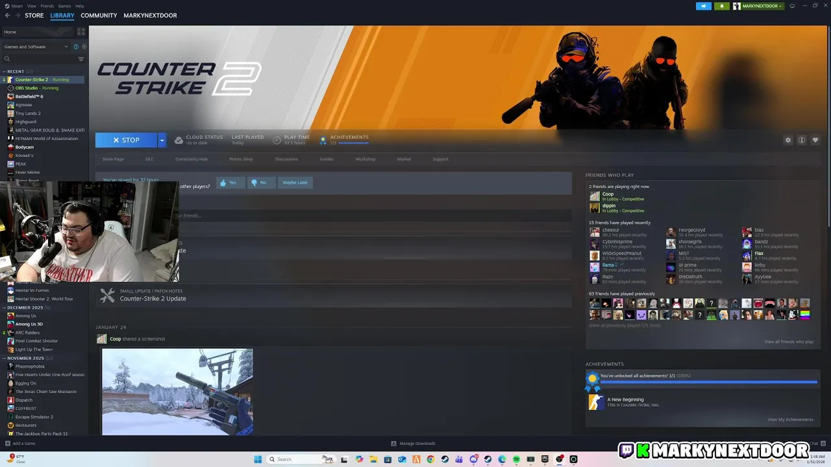
Task: Open the Points Shop link
Action: (241, 159)
